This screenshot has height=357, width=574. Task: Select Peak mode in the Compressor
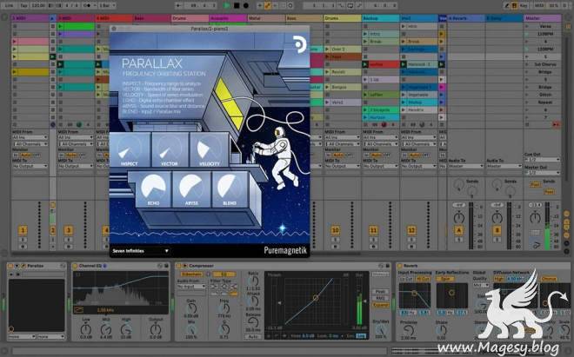(x=380, y=292)
